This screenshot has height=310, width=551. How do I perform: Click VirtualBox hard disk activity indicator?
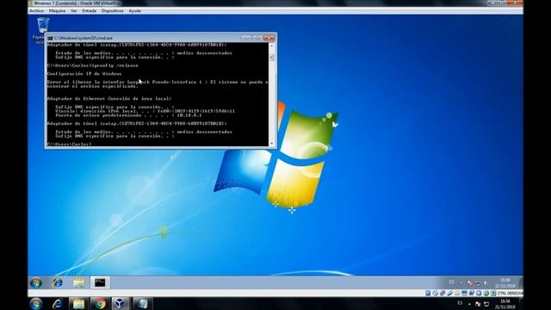coord(428,293)
